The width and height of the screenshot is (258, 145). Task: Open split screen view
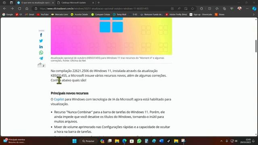210,8
